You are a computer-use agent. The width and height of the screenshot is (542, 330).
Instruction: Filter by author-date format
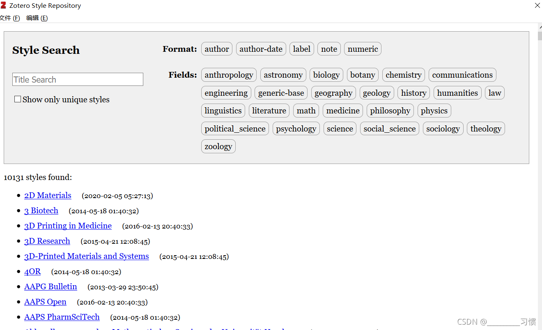click(x=261, y=49)
